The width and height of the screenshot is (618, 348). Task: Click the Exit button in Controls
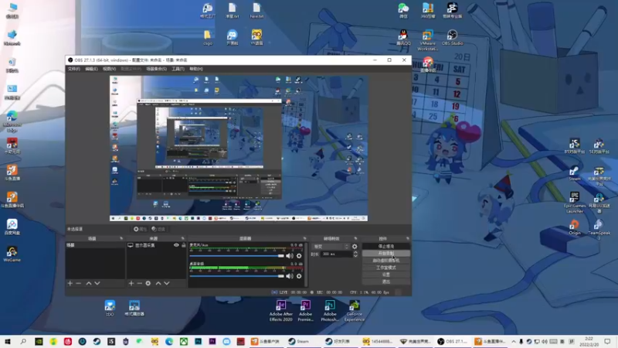(385, 281)
